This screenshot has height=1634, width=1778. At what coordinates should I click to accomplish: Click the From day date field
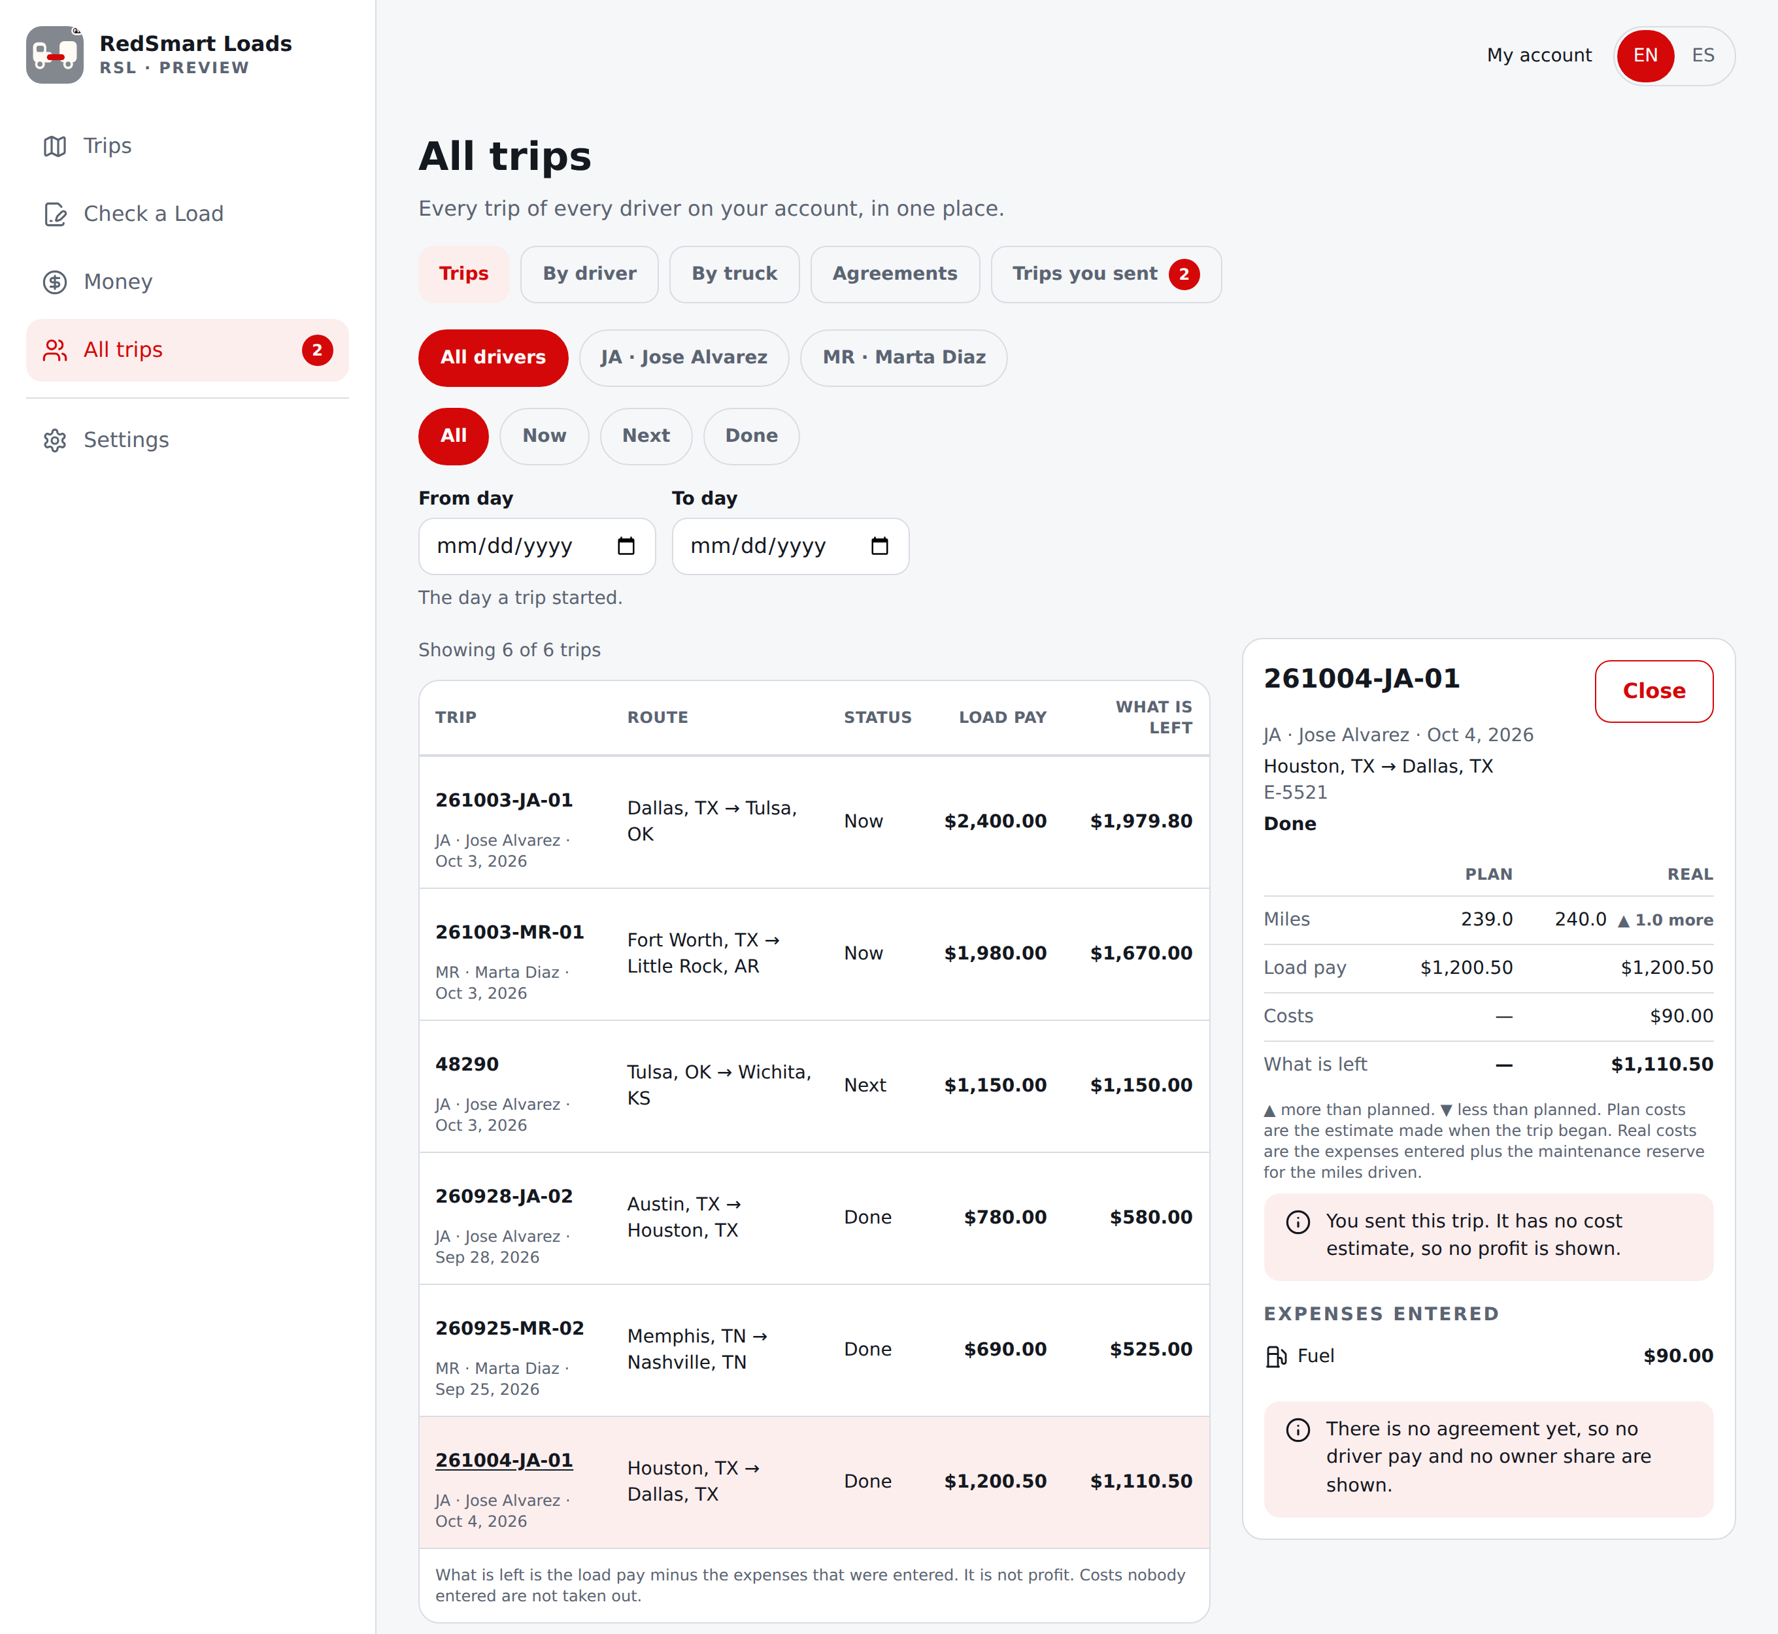(x=537, y=546)
